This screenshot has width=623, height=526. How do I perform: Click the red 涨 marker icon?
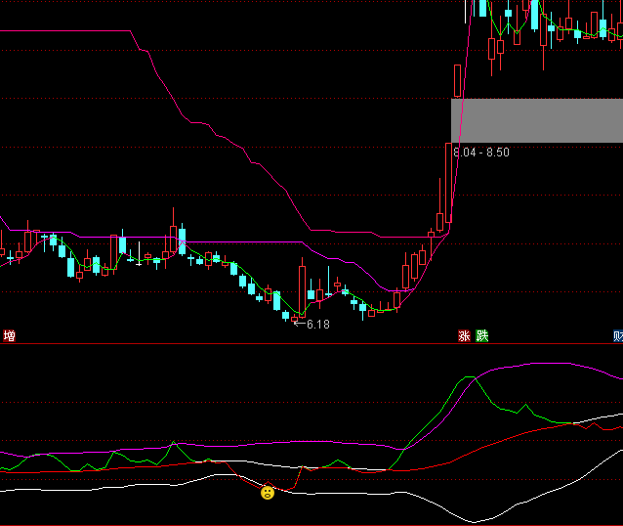point(466,336)
